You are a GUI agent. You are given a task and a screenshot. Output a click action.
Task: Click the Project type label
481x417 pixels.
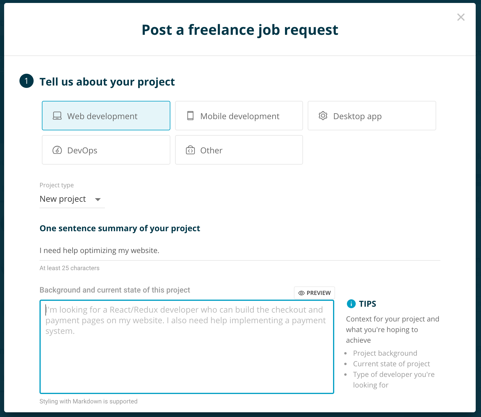57,185
